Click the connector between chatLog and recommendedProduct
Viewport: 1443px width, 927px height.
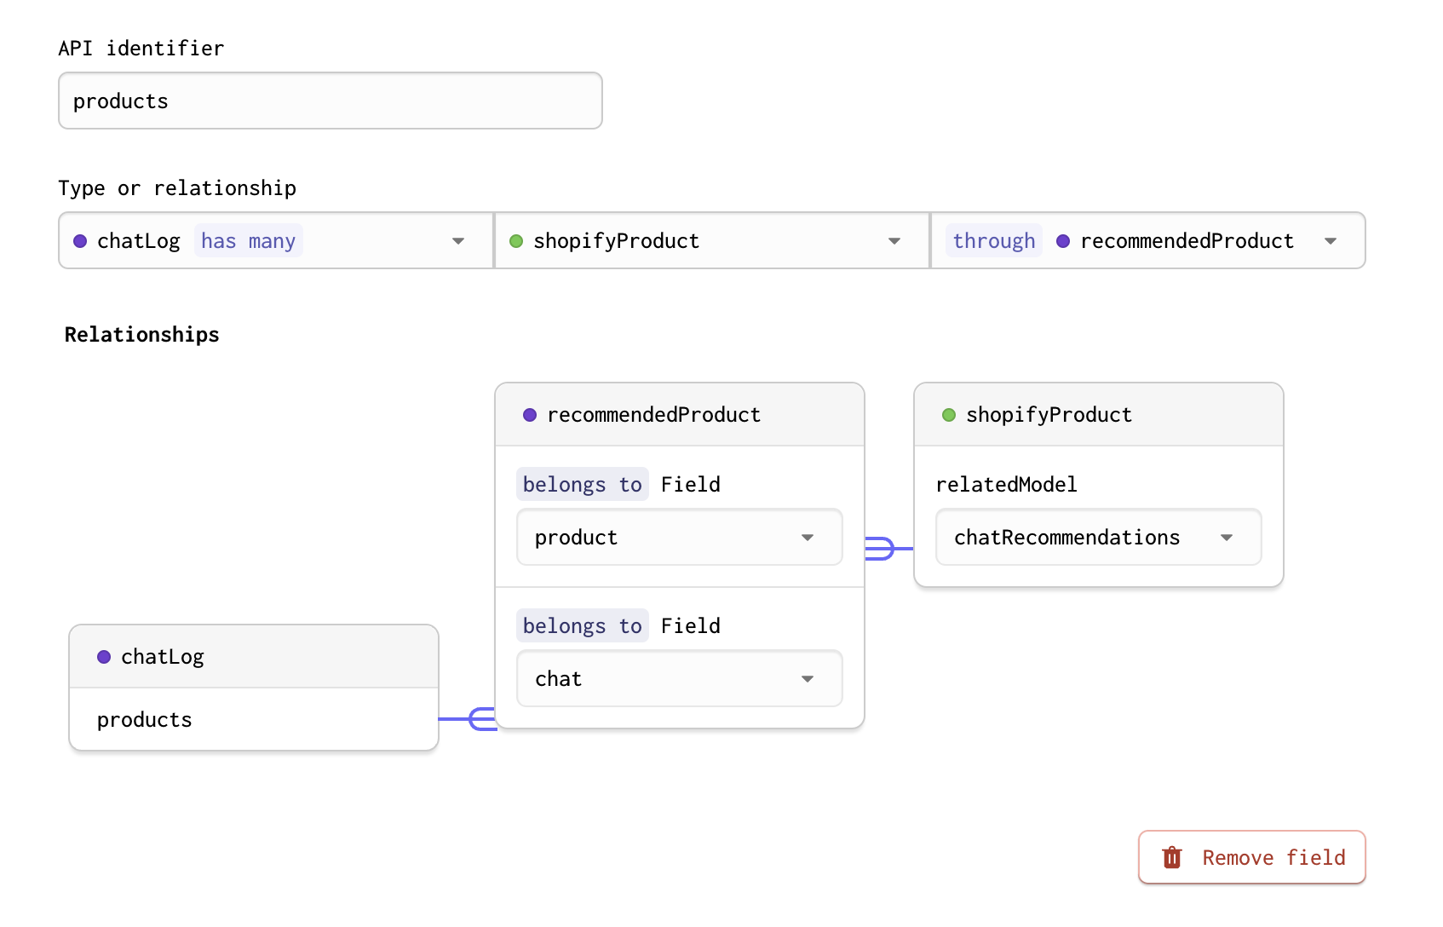[468, 719]
